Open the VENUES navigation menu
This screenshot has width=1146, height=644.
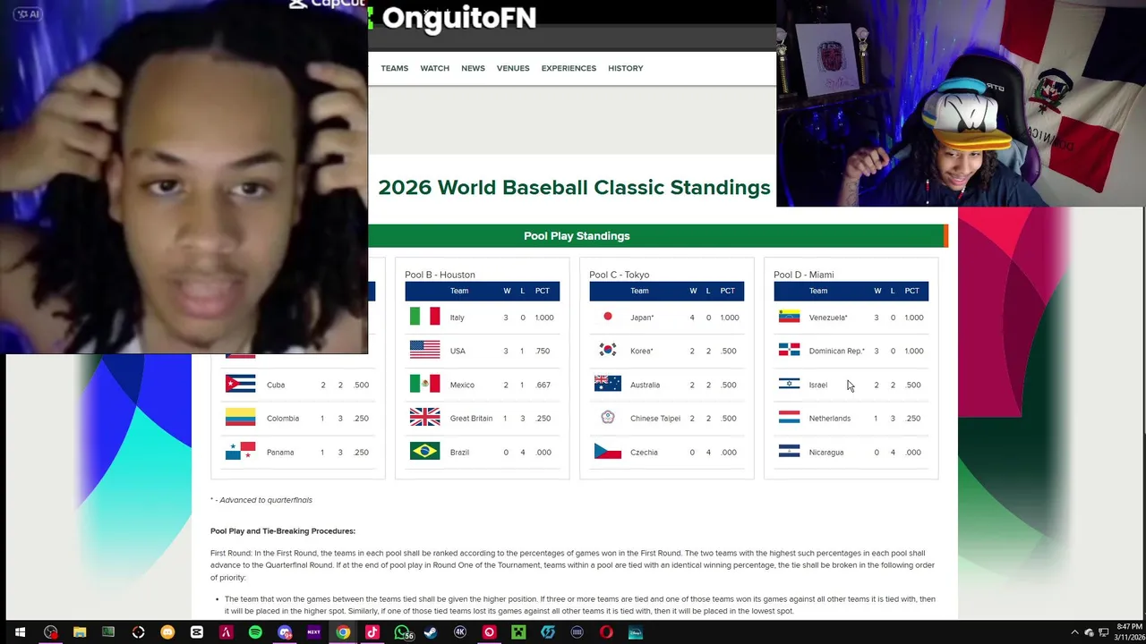click(x=513, y=68)
